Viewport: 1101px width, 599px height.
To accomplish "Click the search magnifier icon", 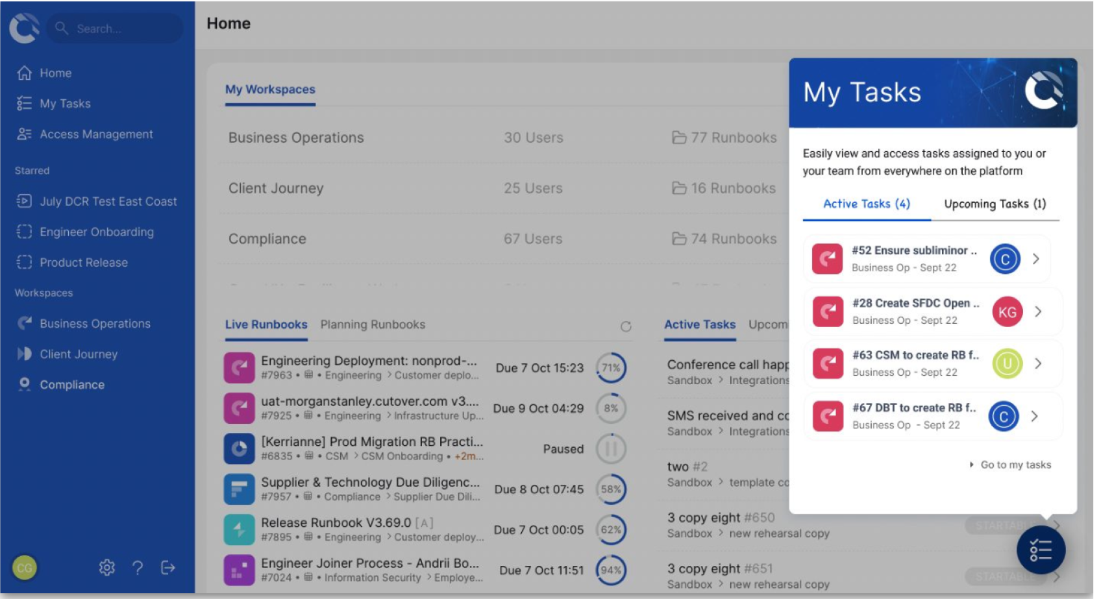I will point(62,28).
